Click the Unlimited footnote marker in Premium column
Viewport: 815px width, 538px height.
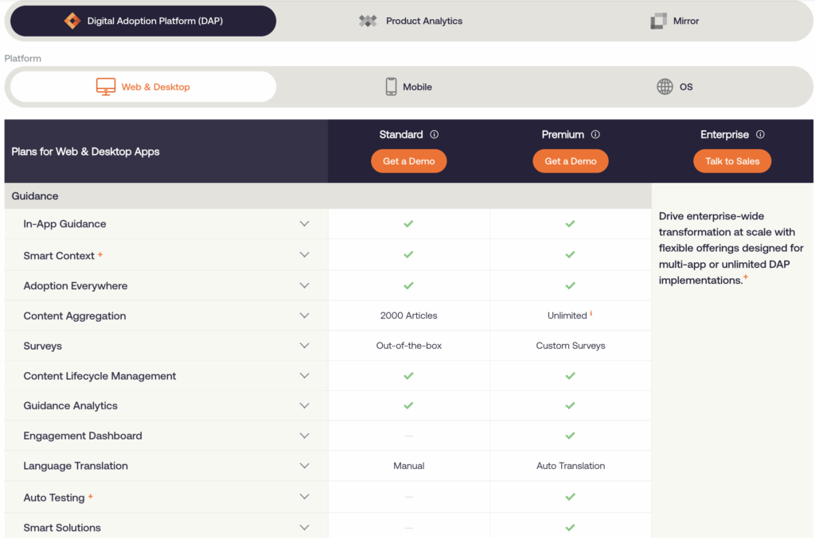pos(591,312)
